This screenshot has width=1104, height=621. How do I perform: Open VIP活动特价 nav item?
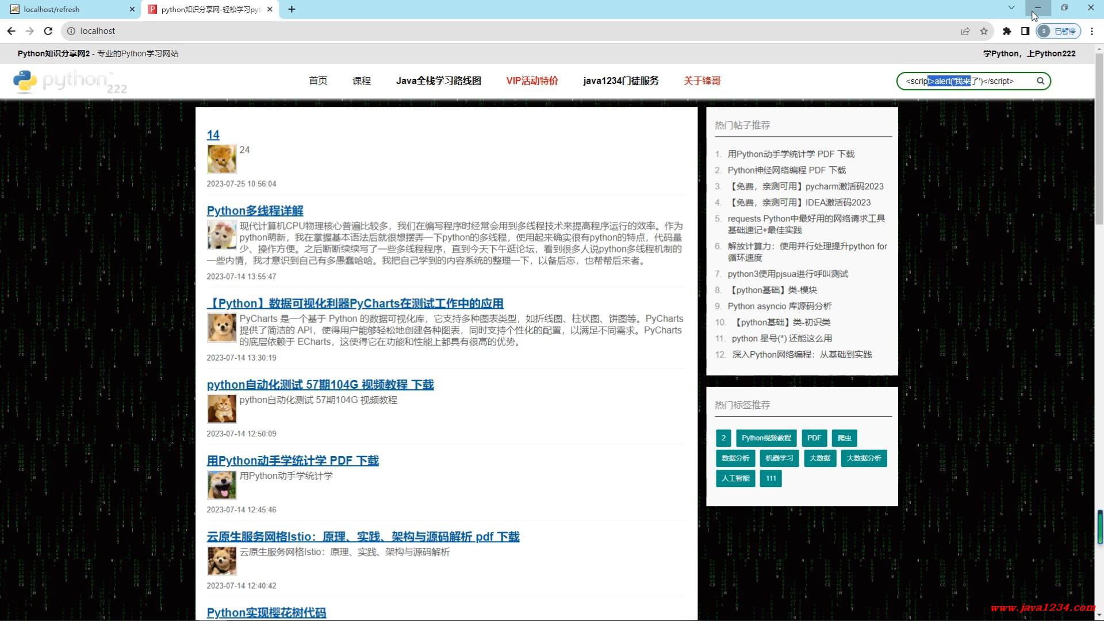(532, 81)
